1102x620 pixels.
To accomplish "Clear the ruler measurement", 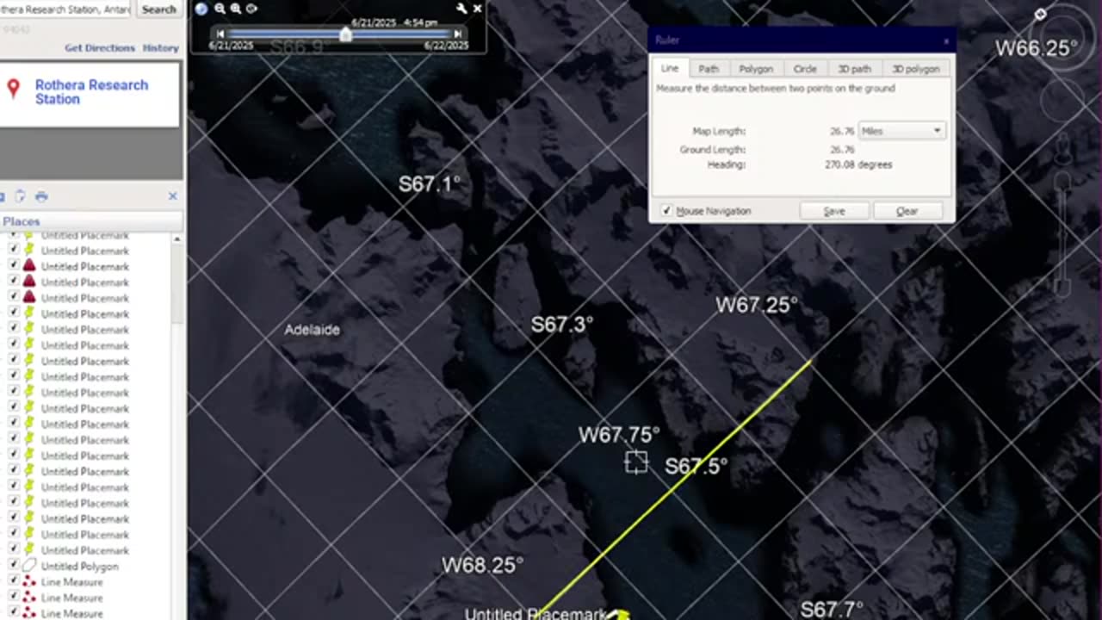I will pyautogui.click(x=907, y=211).
